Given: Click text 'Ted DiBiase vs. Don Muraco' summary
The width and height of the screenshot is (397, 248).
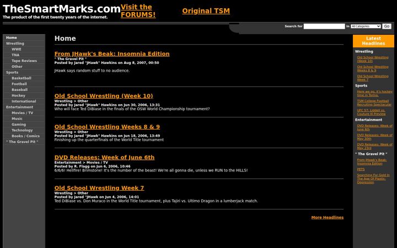Looking at the screenshot, I should pyautogui.click(x=156, y=201).
